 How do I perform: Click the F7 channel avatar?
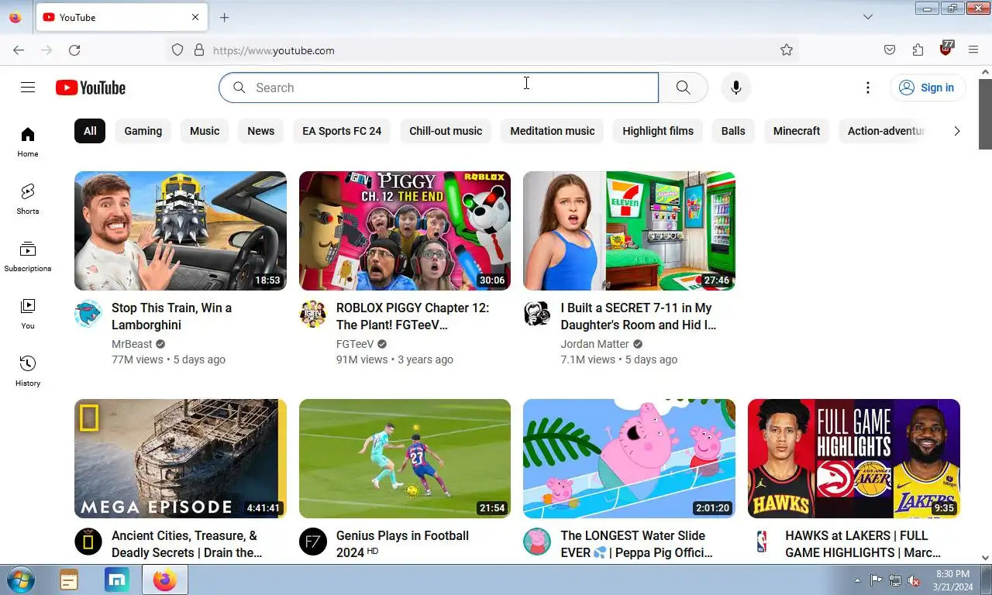pos(313,542)
